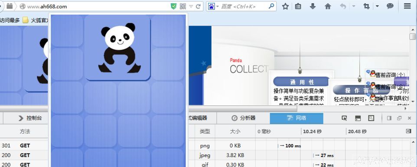Click the page vertical scrollbar down arrow
417x167 pixels.
413,101
